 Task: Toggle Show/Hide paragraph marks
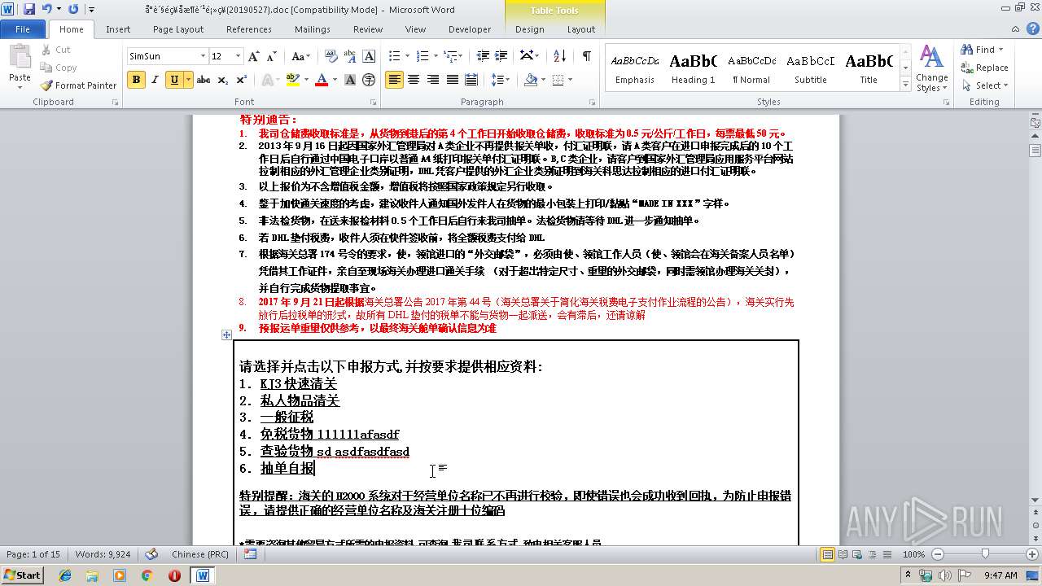586,56
